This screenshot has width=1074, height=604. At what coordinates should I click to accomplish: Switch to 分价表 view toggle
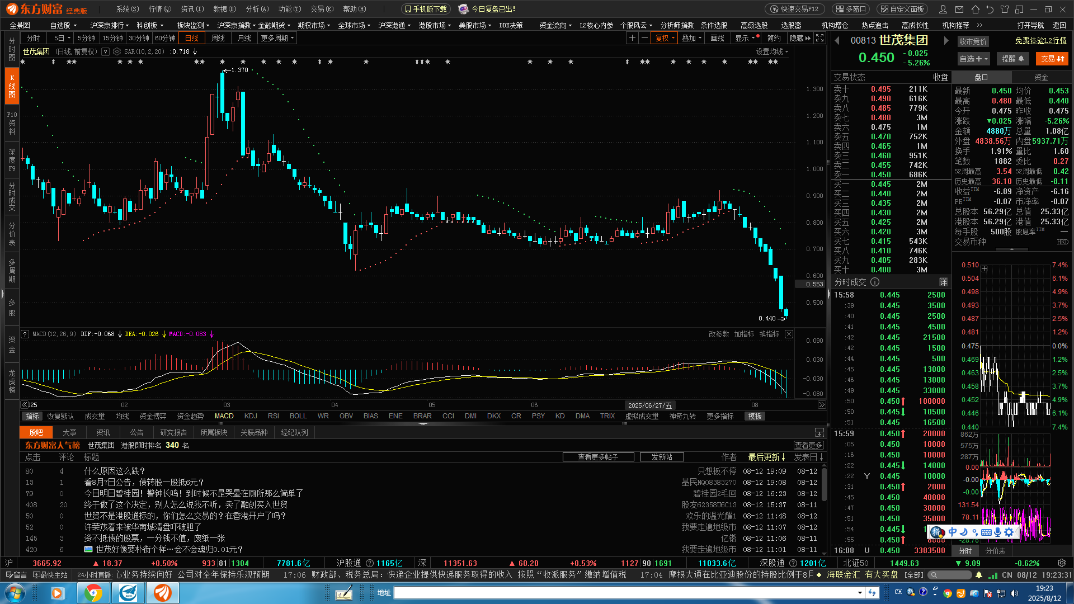point(995,550)
